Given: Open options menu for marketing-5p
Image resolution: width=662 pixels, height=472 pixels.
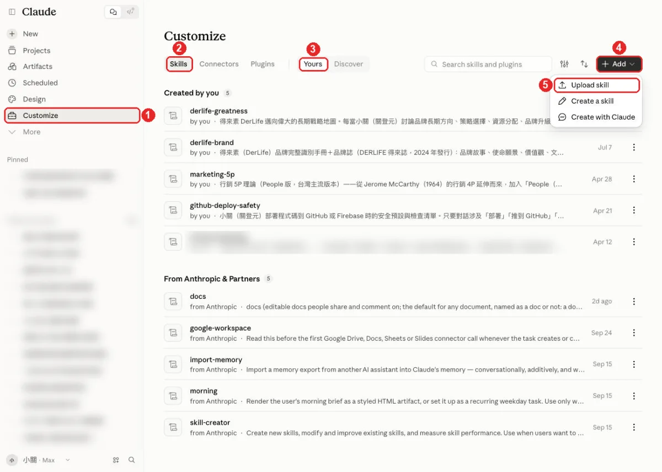Looking at the screenshot, I should [x=634, y=179].
